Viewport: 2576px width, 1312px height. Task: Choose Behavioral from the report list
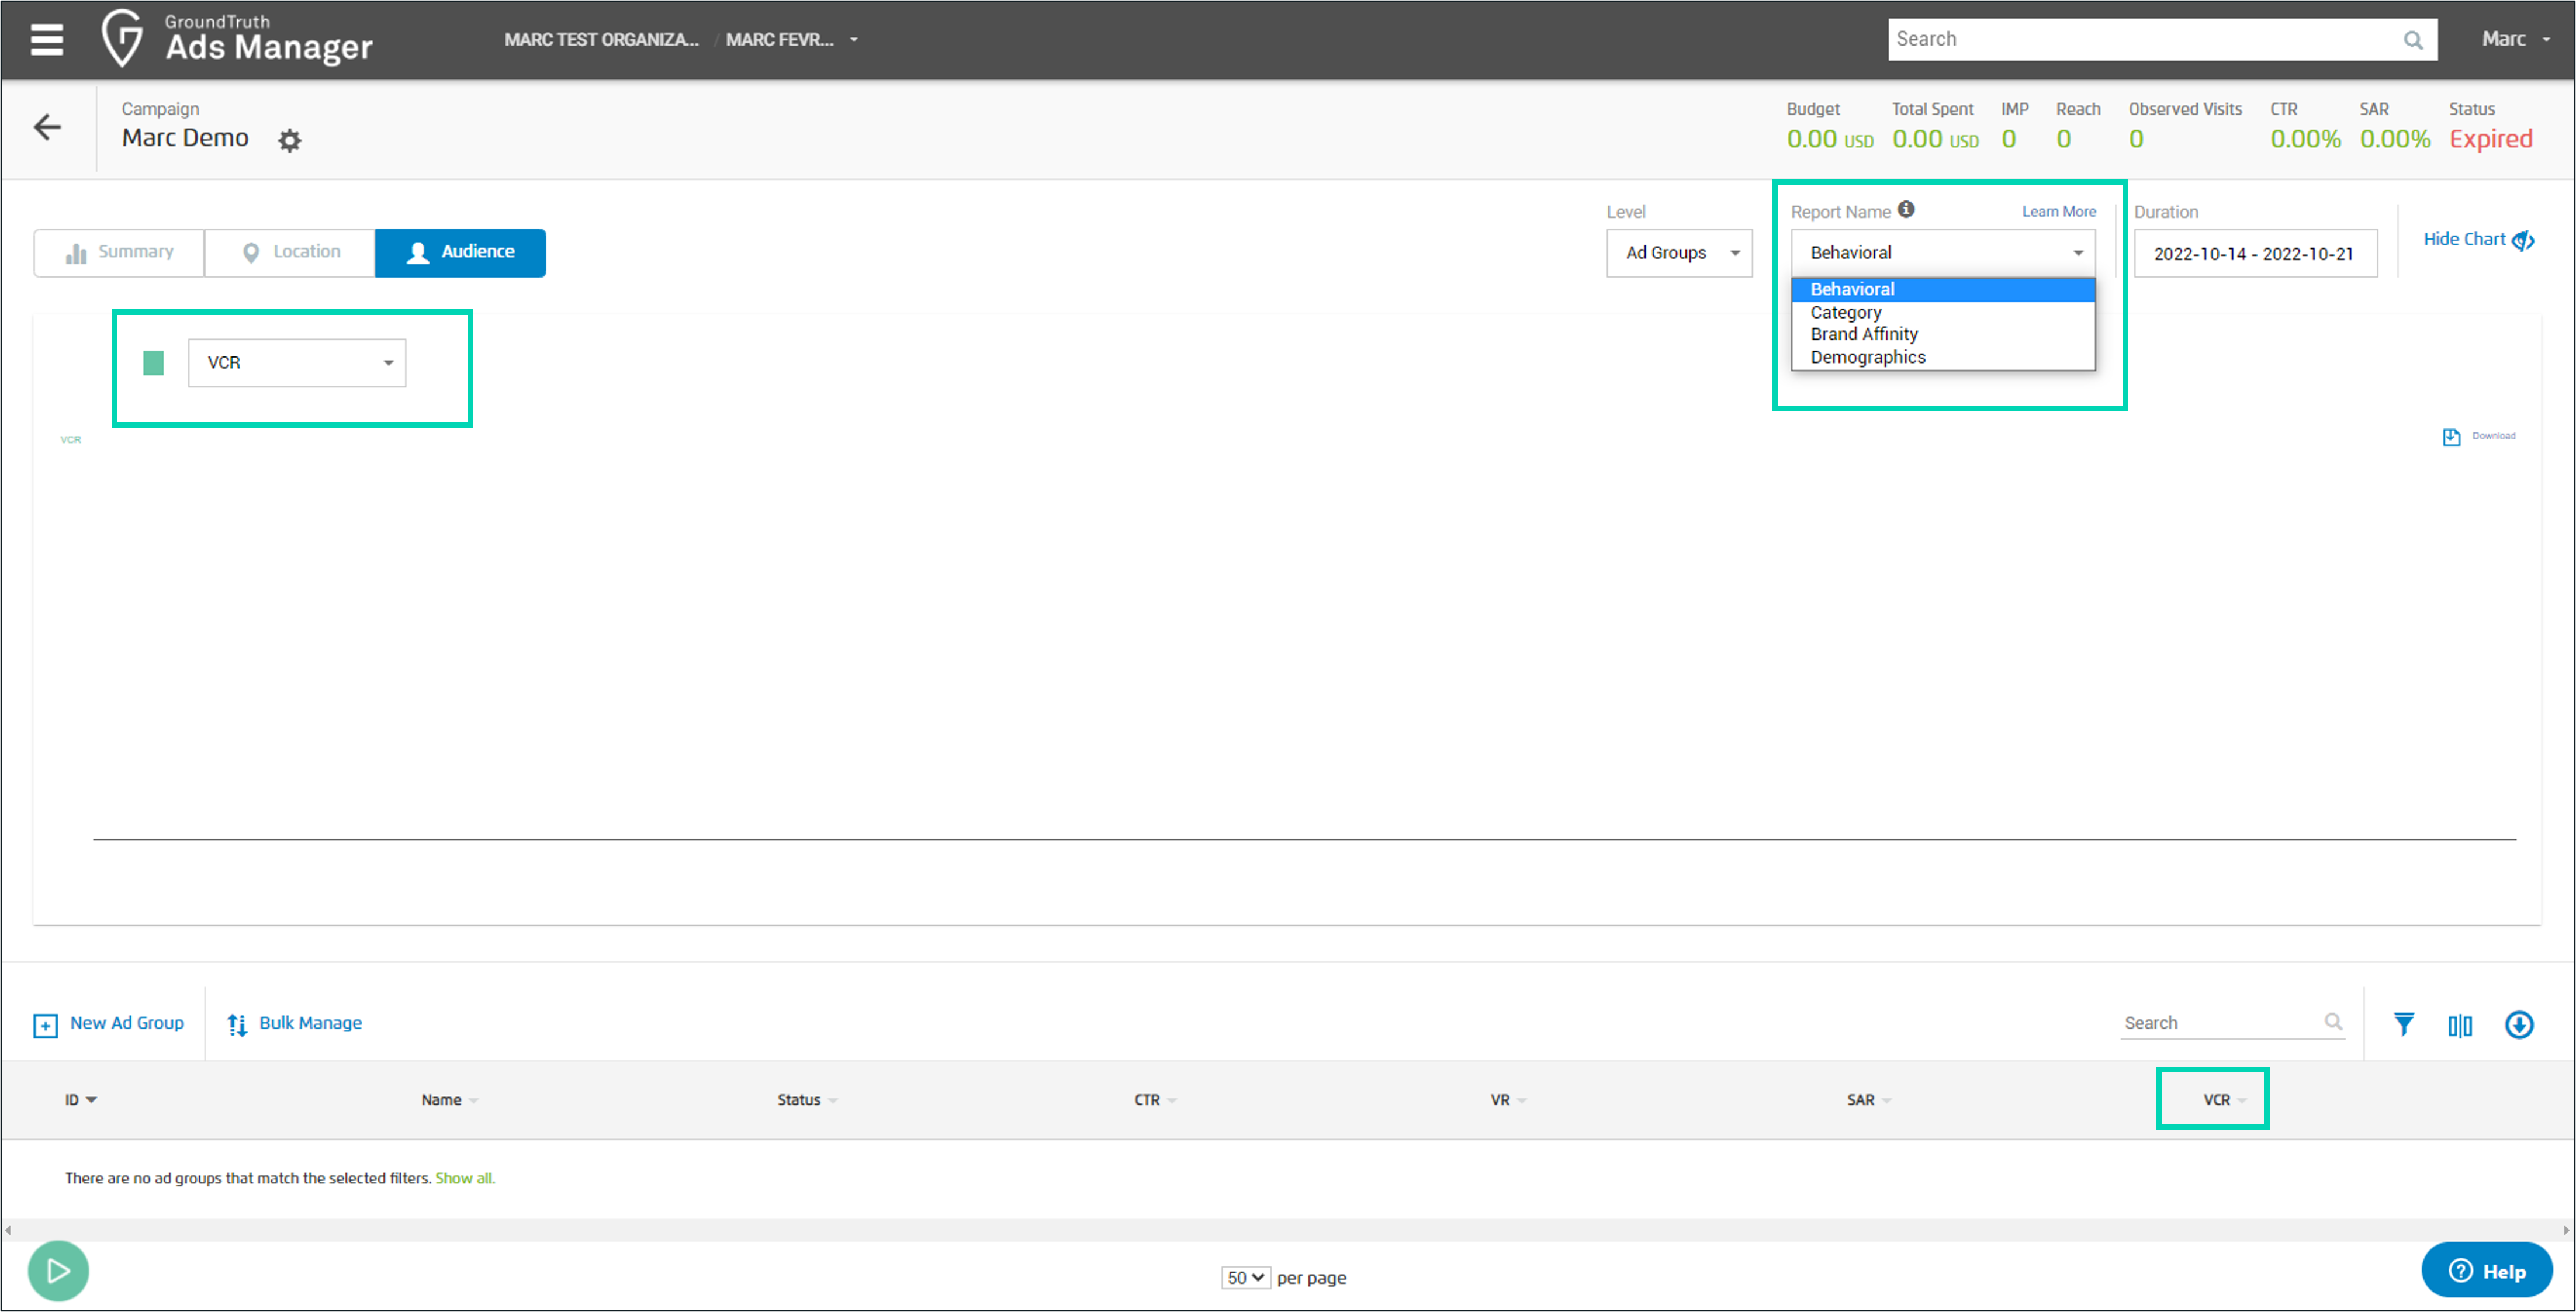pyautogui.click(x=1943, y=289)
